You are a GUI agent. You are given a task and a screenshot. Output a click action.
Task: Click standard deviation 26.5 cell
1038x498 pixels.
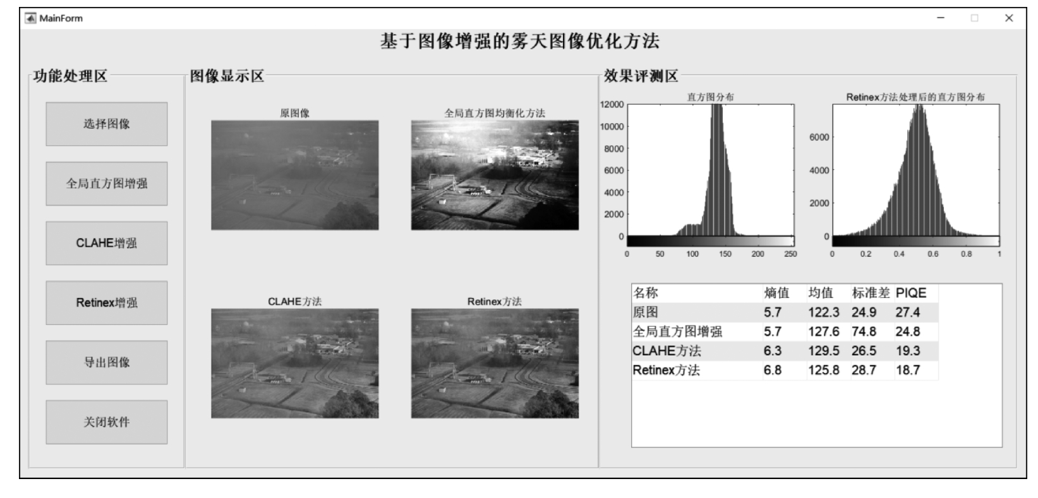tap(871, 351)
